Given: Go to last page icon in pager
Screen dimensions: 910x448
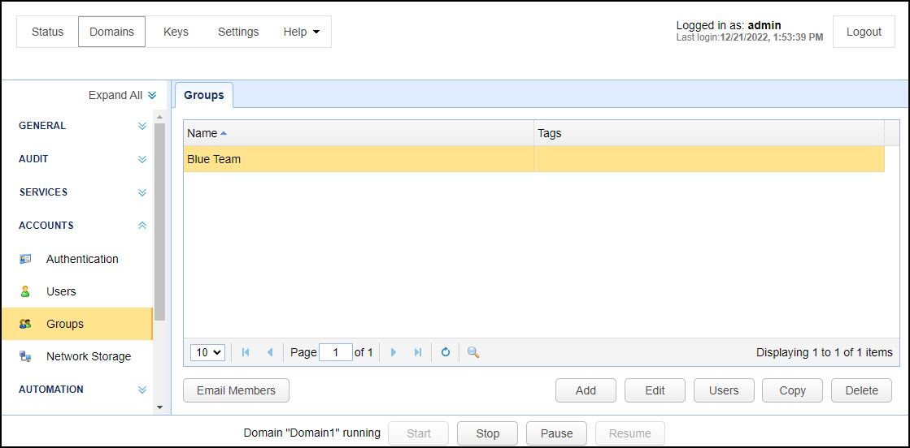Looking at the screenshot, I should coord(418,352).
